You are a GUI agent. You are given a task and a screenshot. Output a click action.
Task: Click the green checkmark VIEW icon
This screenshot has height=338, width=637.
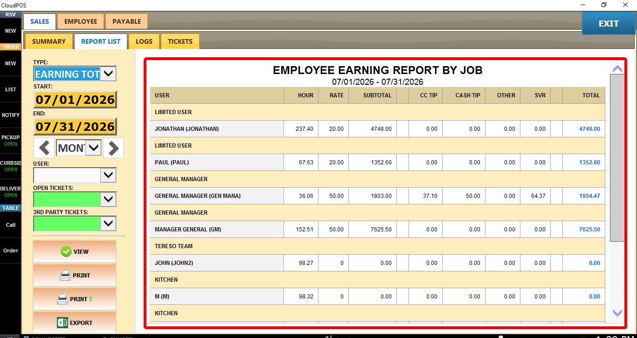[x=66, y=251]
